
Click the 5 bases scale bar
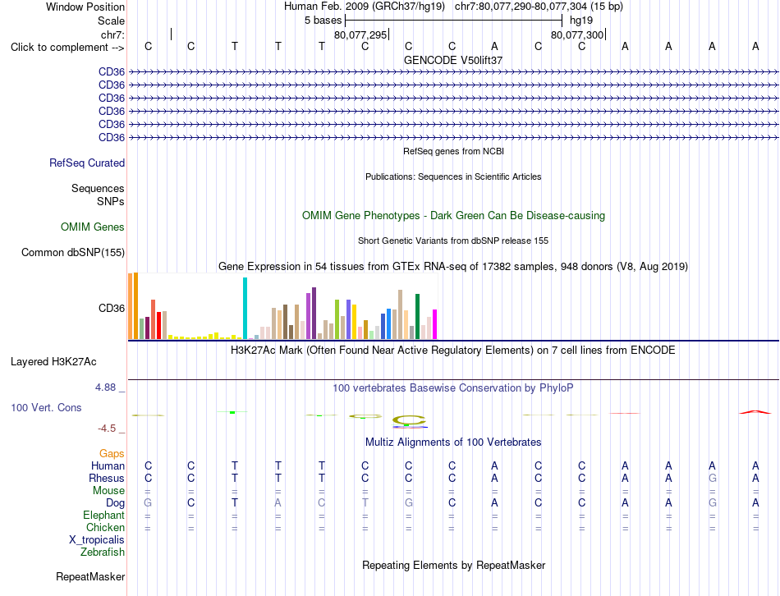point(454,21)
